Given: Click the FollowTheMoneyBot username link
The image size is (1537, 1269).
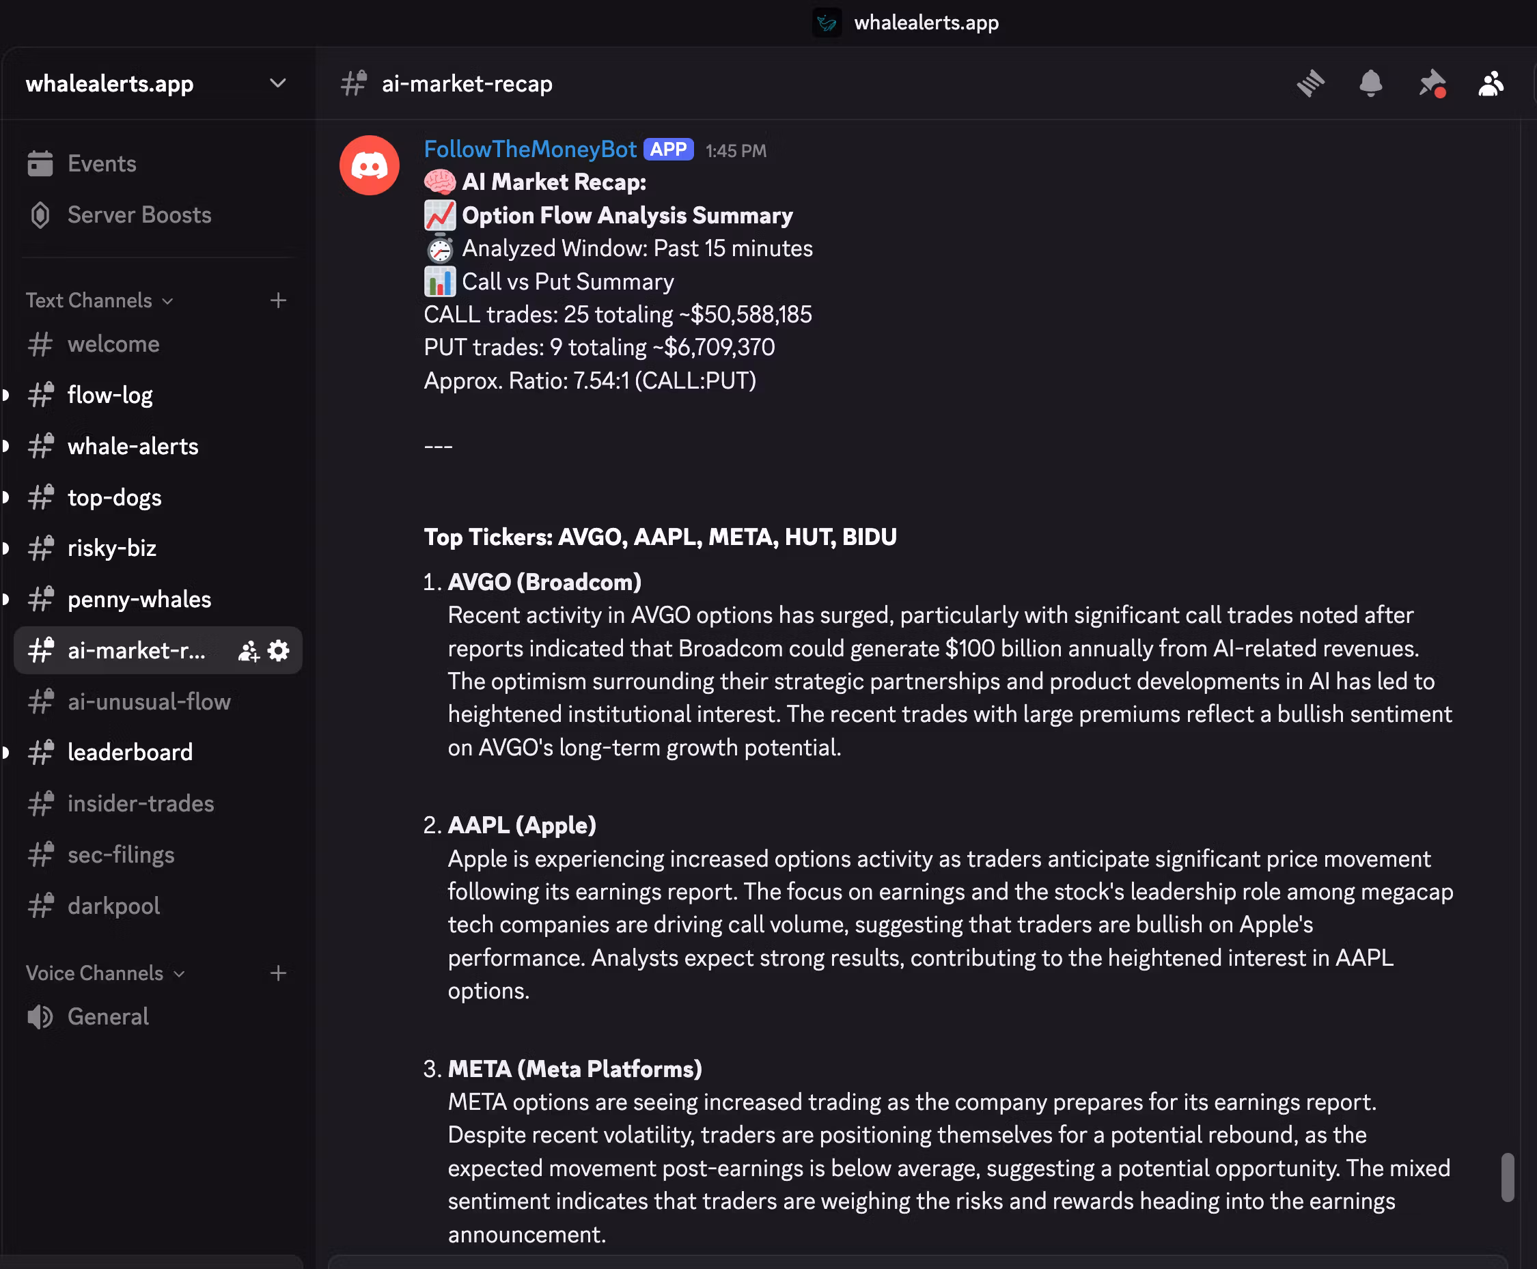Looking at the screenshot, I should tap(530, 149).
